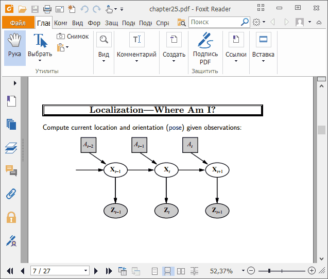Viewport: 328px width, 279px height.
Task: Click the scroll down arrow
Action: pyautogui.click(x=321, y=259)
